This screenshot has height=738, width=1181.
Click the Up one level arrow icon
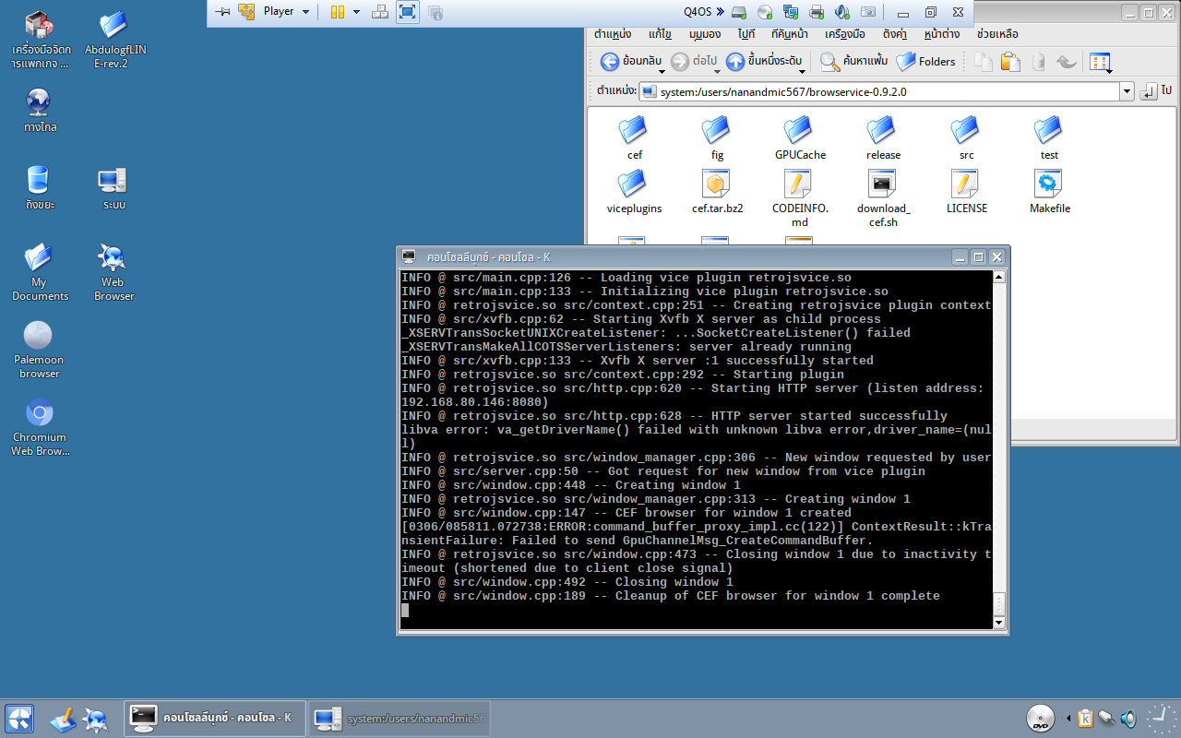[x=735, y=62]
